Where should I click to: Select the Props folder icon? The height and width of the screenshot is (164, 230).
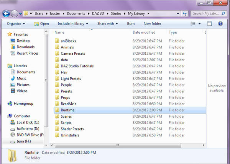point(57,97)
